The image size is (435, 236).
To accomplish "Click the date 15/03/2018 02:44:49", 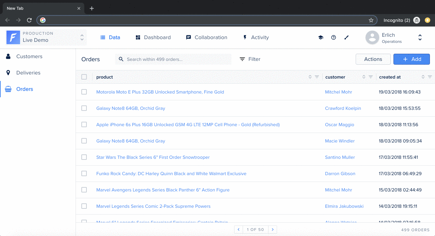I will pyautogui.click(x=400, y=190).
